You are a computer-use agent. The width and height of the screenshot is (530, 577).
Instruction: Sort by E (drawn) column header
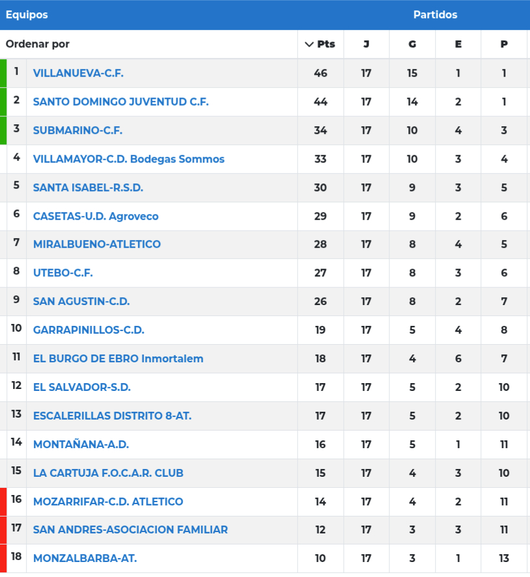458,44
